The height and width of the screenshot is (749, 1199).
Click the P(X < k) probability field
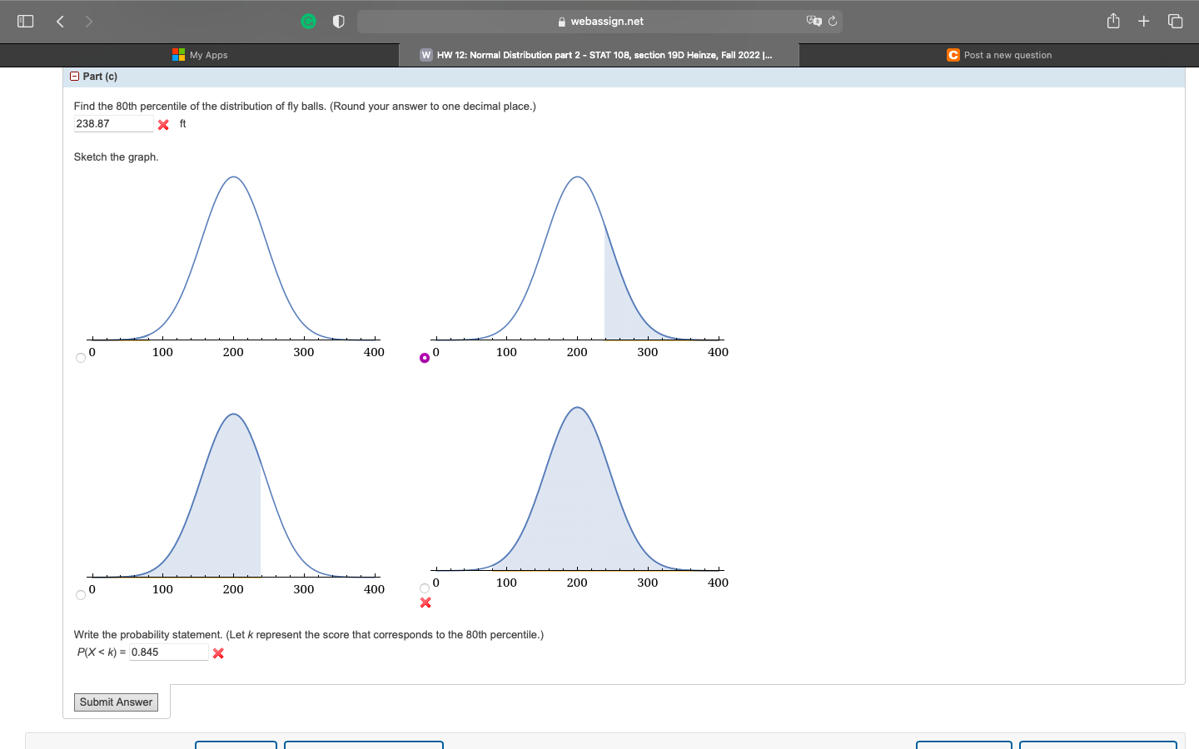click(x=169, y=652)
